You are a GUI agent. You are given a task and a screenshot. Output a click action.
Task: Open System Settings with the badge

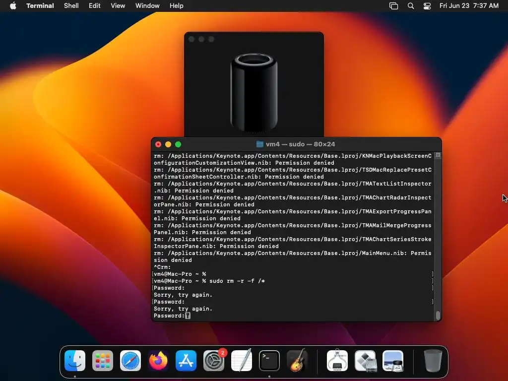point(214,361)
